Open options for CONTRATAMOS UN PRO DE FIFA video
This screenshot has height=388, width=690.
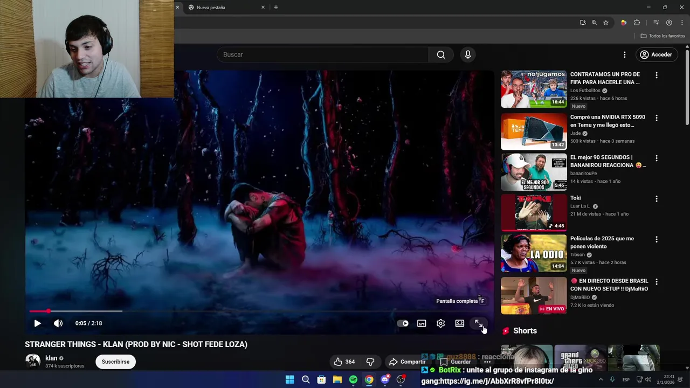656,75
